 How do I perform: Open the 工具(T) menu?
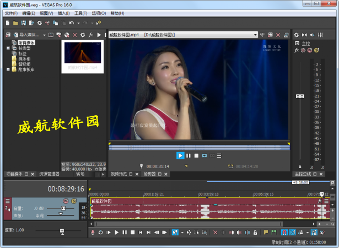(81, 13)
